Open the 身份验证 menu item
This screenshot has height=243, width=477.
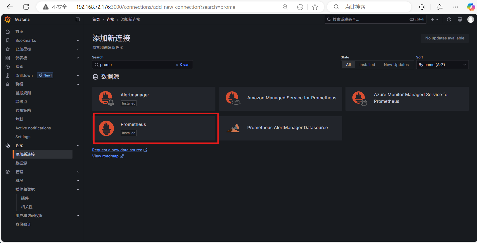click(x=23, y=224)
